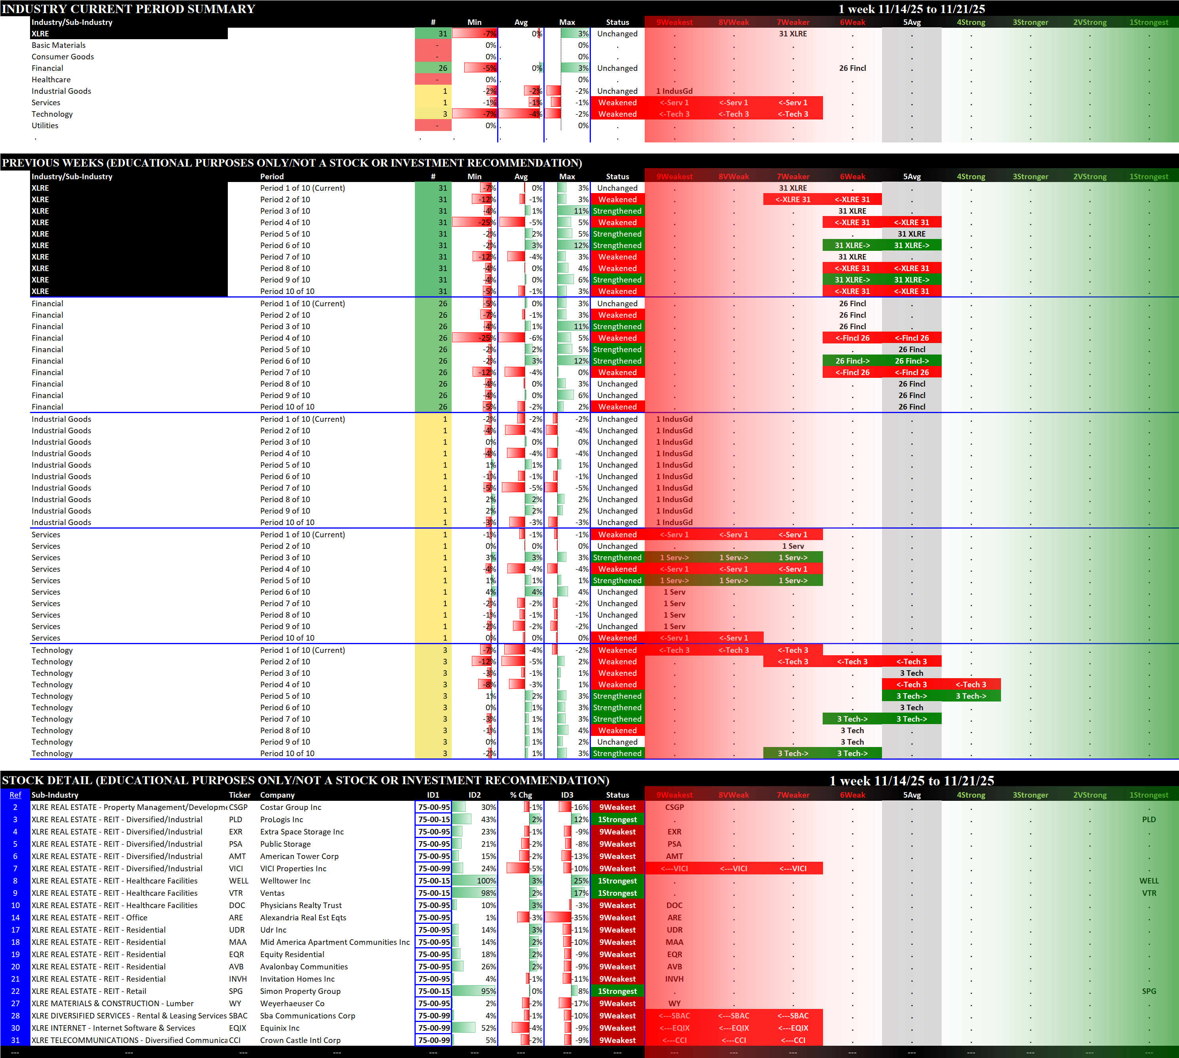1179x1058 pixels.
Task: Click the Consumer Goods industry label
Action: click(62, 57)
